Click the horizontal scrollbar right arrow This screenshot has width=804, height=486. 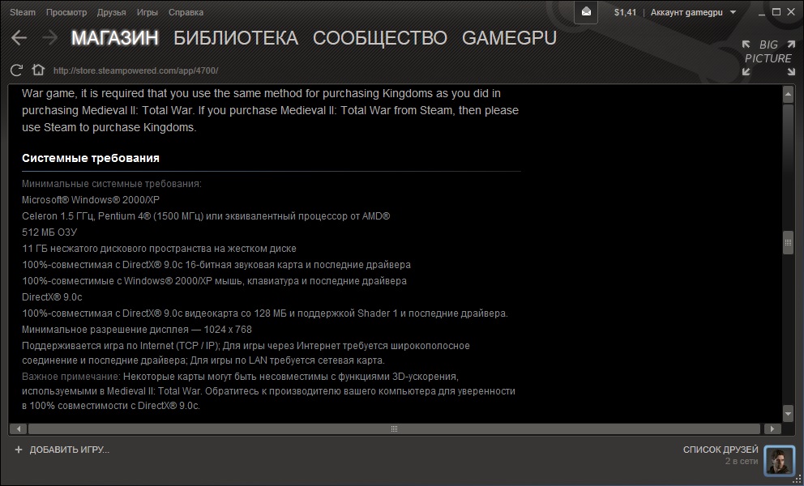(x=772, y=428)
